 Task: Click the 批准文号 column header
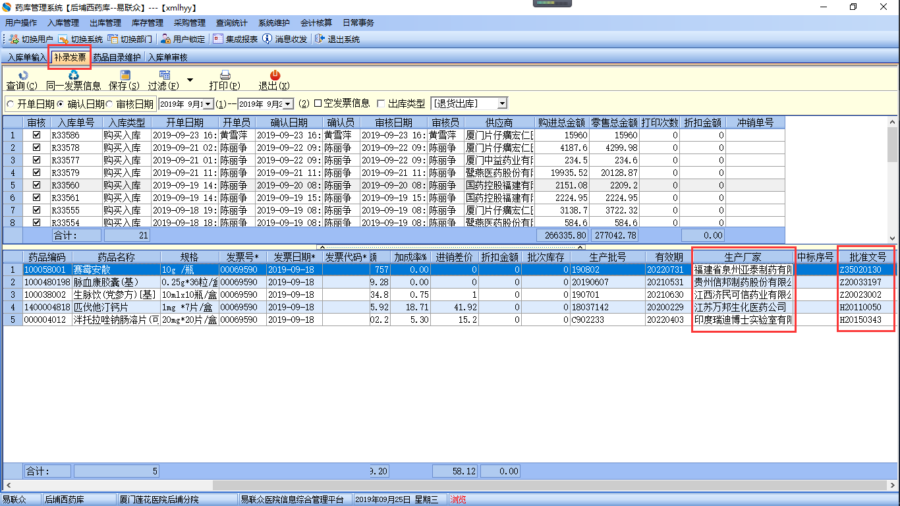point(867,257)
